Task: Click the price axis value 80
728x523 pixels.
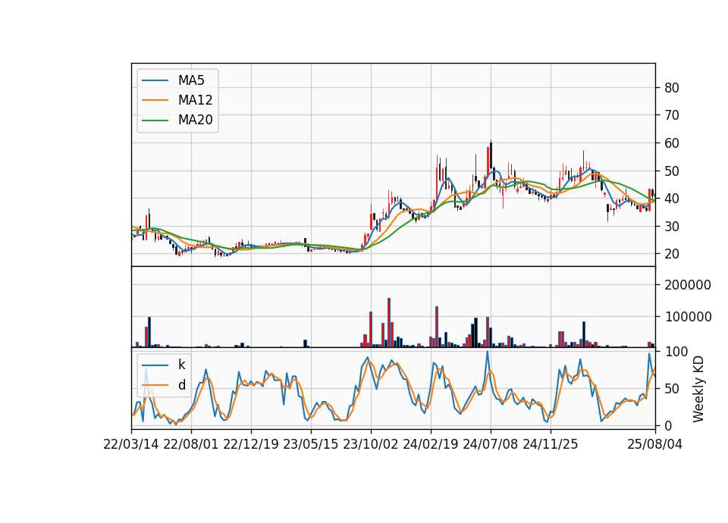Action: [671, 88]
